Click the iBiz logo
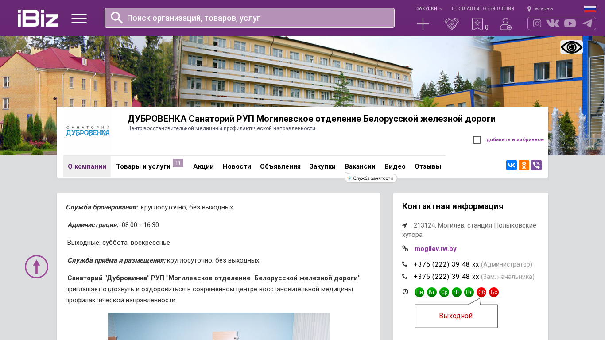Image resolution: width=605 pixels, height=340 pixels. 38,18
